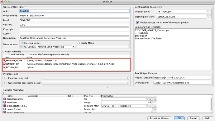Image resolution: width=215 pixels, height=121 pixels.
Task: Delete the sourceProduct parameter row
Action: tap(5, 109)
